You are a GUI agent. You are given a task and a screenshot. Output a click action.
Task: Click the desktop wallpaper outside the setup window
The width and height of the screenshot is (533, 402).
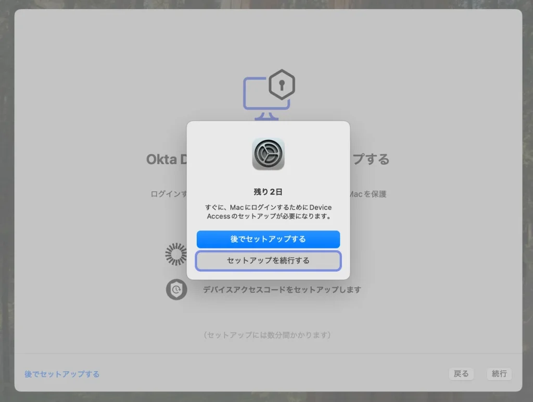(x=6, y=209)
